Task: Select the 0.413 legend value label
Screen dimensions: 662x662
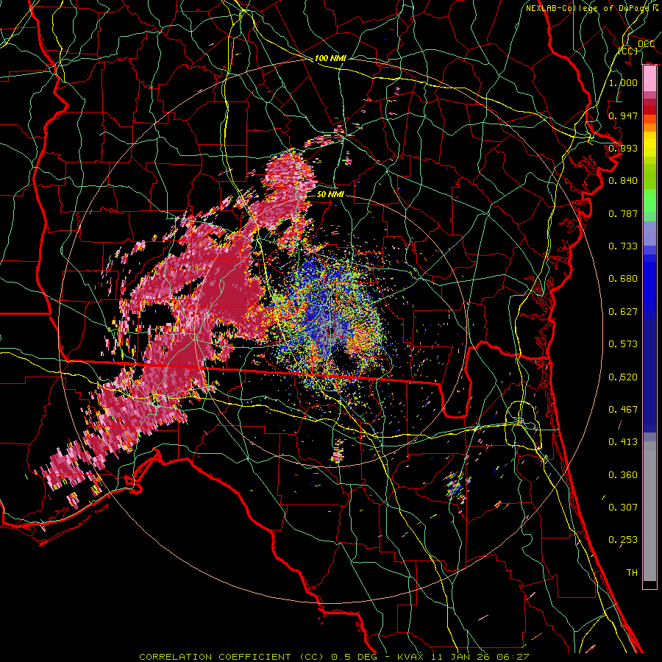Action: pyautogui.click(x=623, y=442)
